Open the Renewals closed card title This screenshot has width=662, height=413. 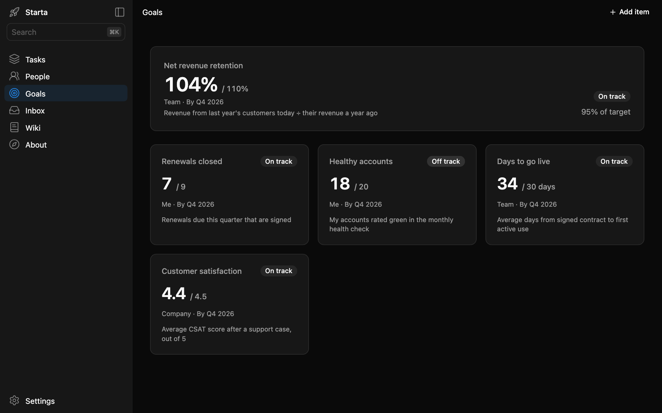tap(192, 161)
